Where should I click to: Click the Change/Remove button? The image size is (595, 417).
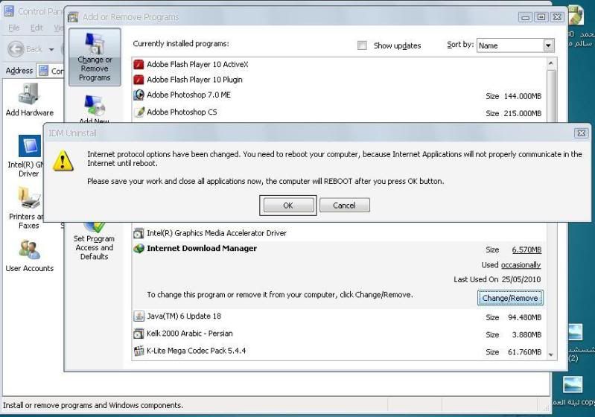click(x=510, y=298)
